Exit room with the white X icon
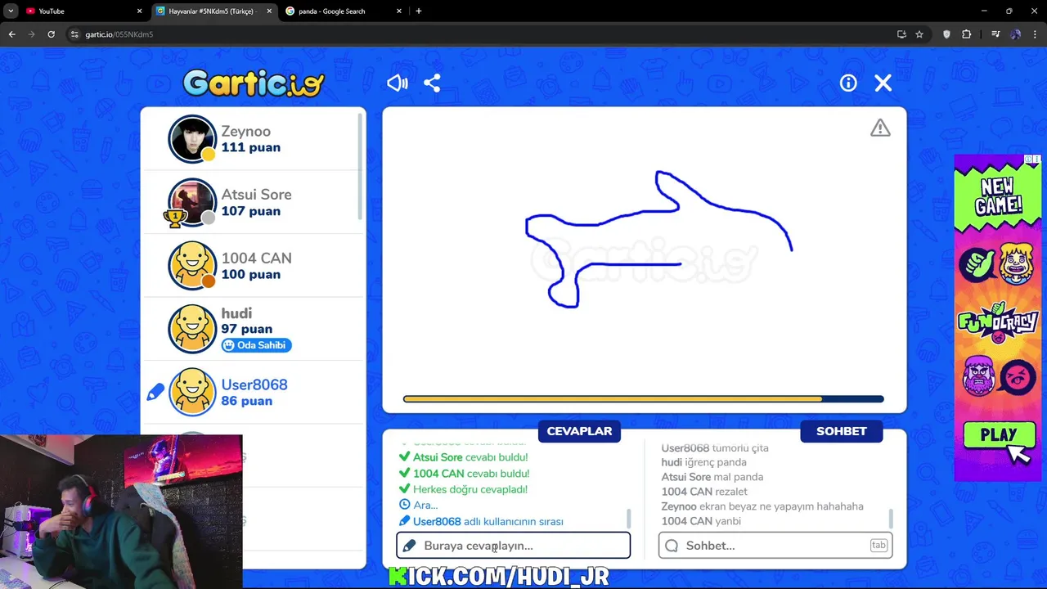The height and width of the screenshot is (589, 1047). coord(883,83)
